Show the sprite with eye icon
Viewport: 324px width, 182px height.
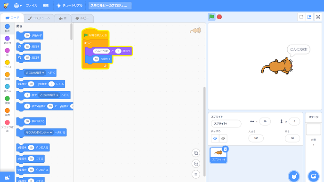point(215,138)
